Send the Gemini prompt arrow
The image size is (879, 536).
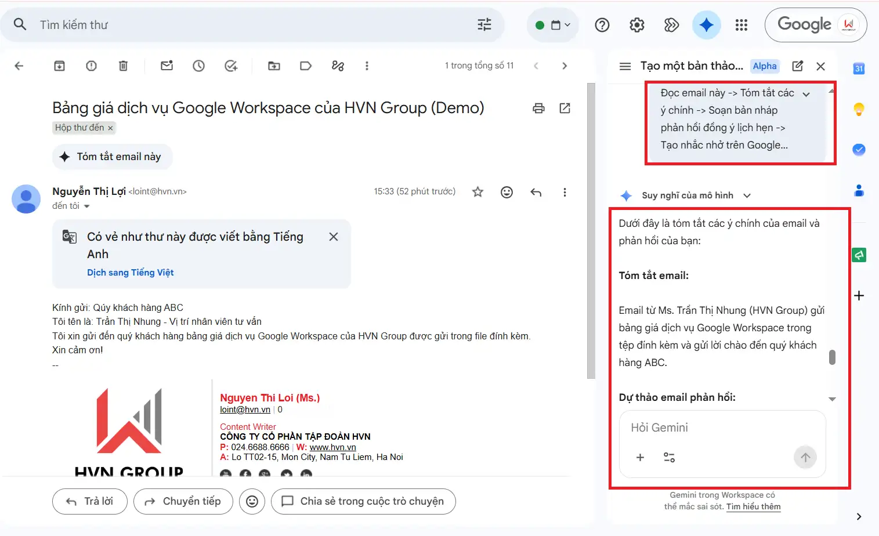tap(805, 458)
